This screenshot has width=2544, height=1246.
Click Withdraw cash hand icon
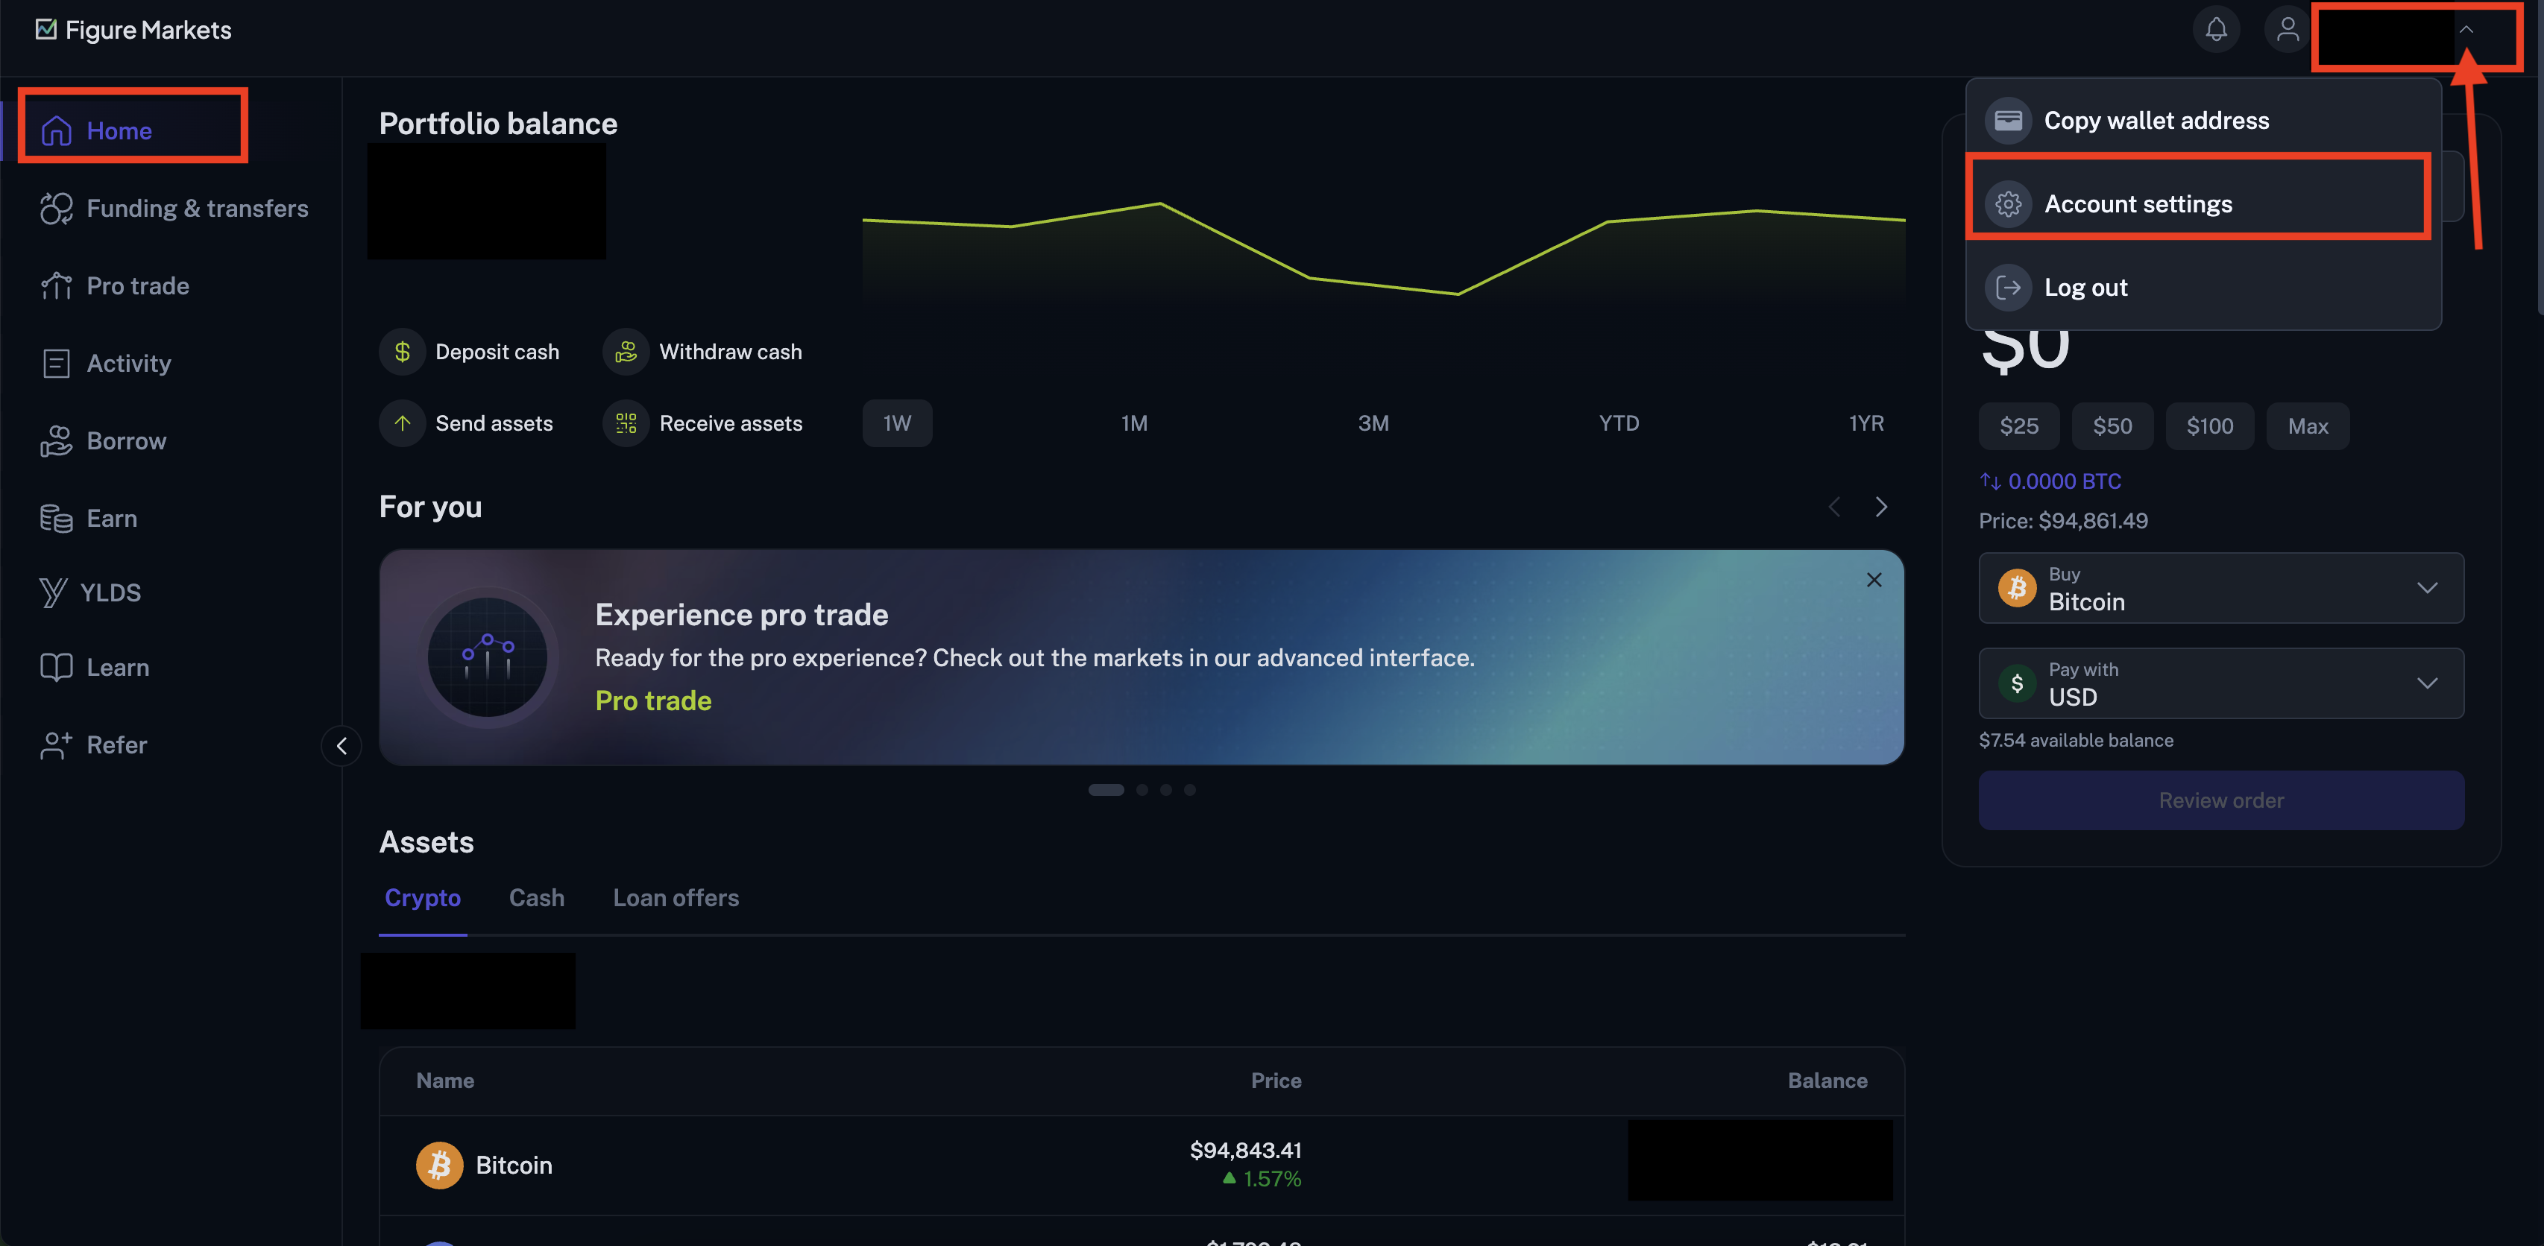(626, 352)
